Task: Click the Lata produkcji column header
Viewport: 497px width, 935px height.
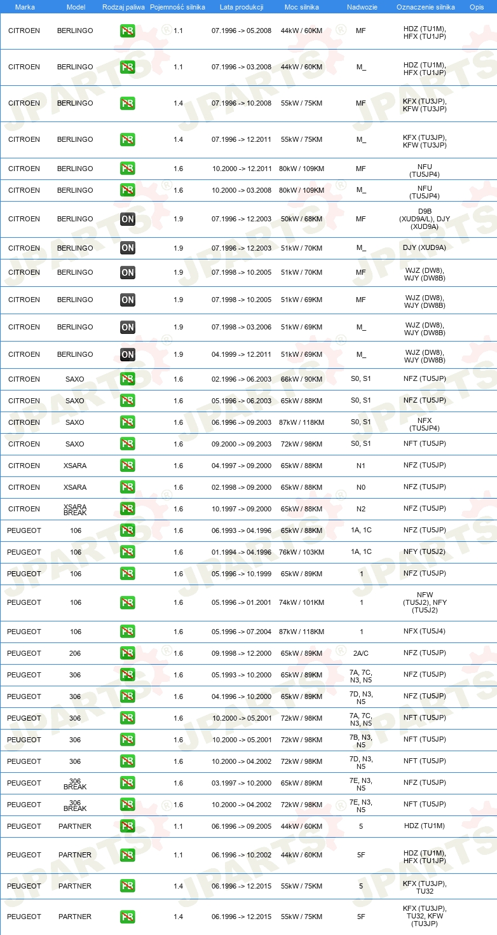Action: click(241, 6)
